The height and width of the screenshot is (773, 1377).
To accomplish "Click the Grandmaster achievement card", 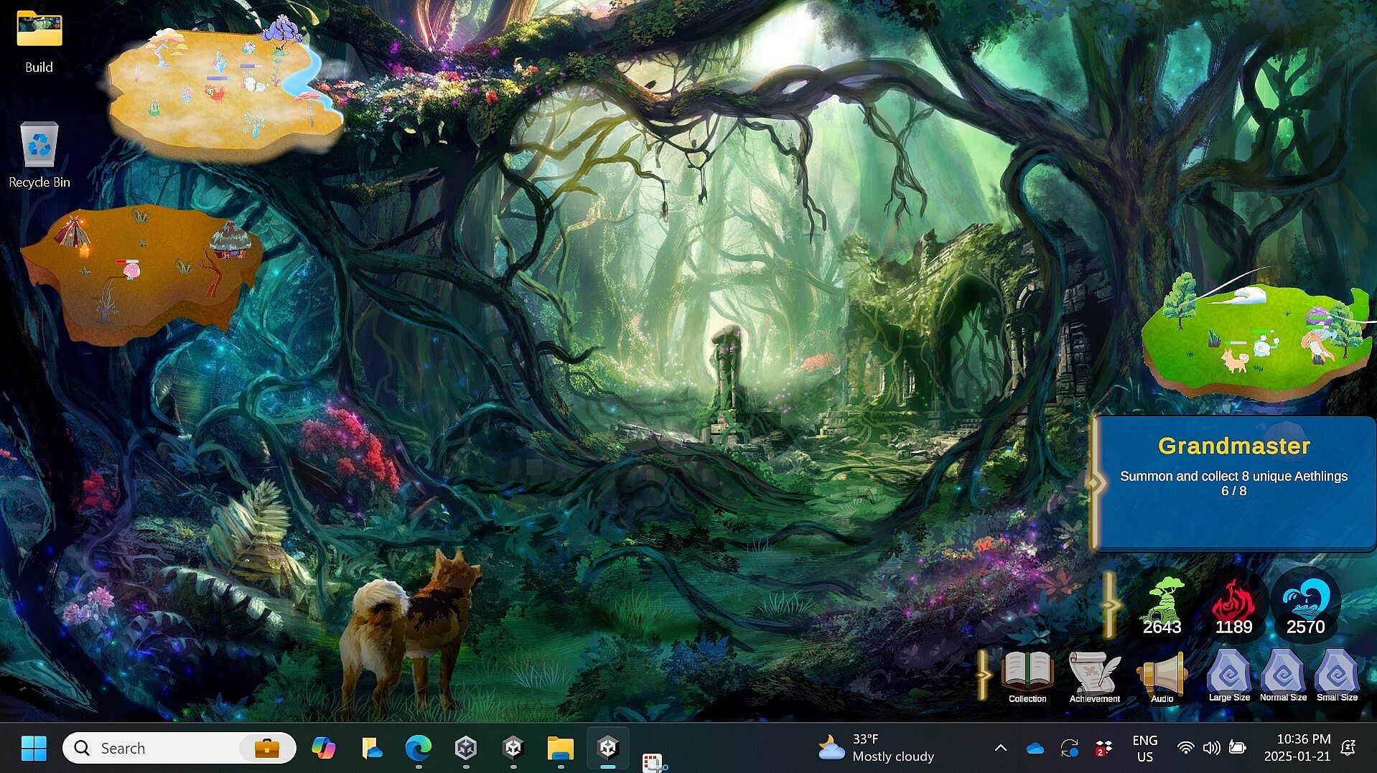I will click(1233, 481).
